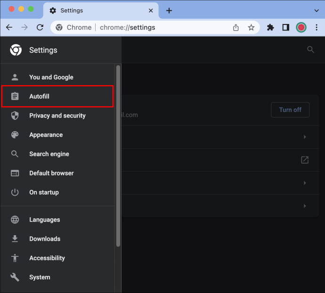Open Privacy and security section
Screen dimensions: 325x293
point(57,116)
